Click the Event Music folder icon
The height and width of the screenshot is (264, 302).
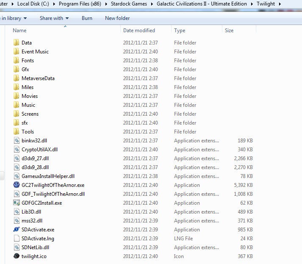coord(17,51)
